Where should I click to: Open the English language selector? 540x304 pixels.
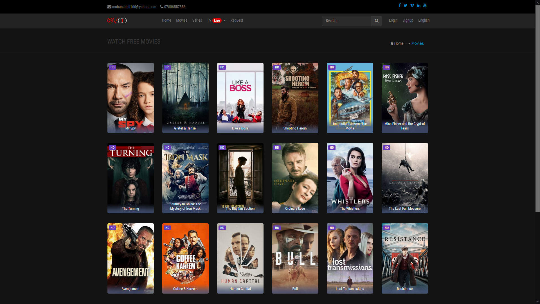pos(424,20)
